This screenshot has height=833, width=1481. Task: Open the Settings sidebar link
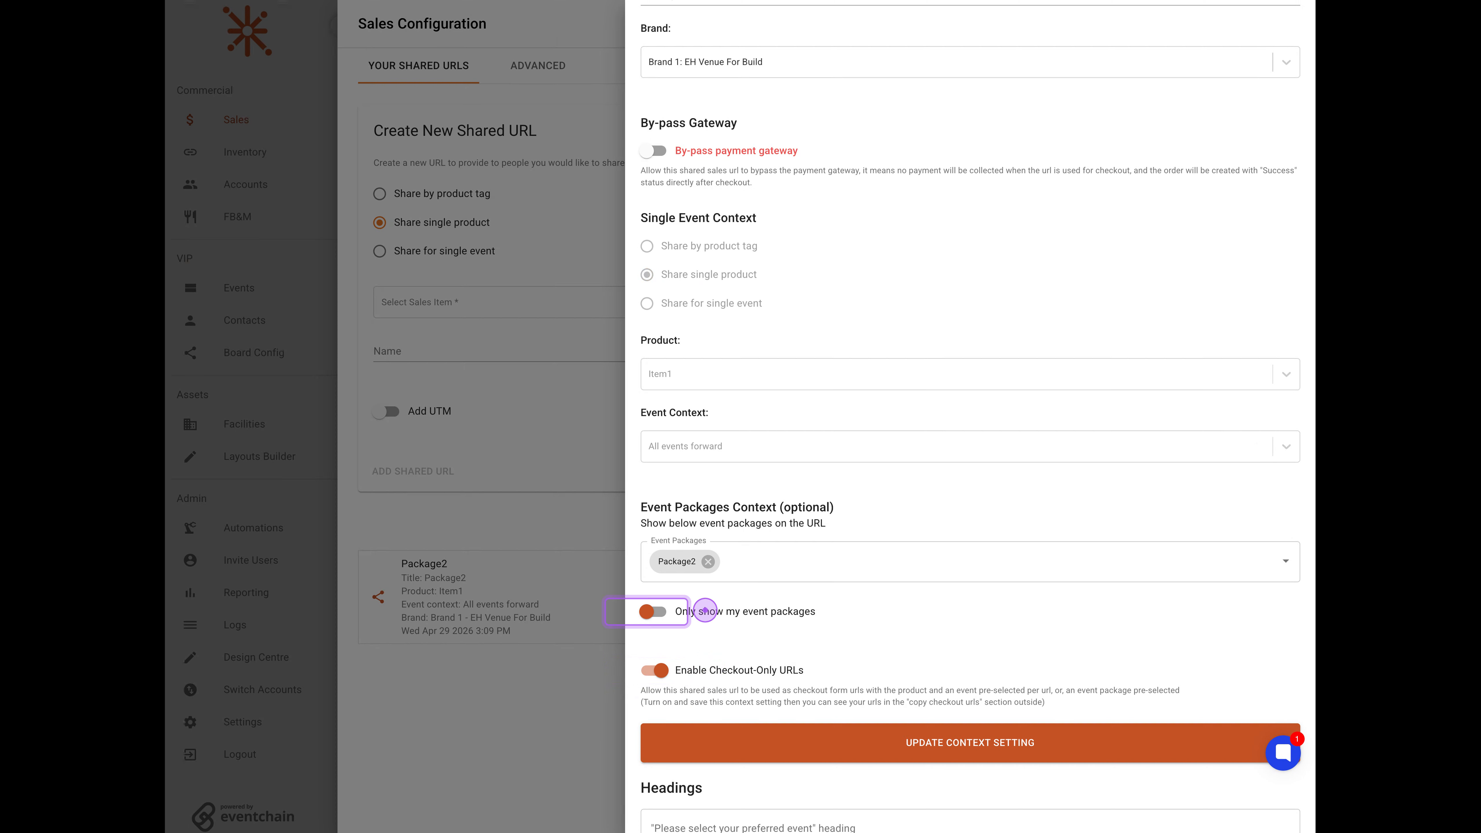point(242,722)
